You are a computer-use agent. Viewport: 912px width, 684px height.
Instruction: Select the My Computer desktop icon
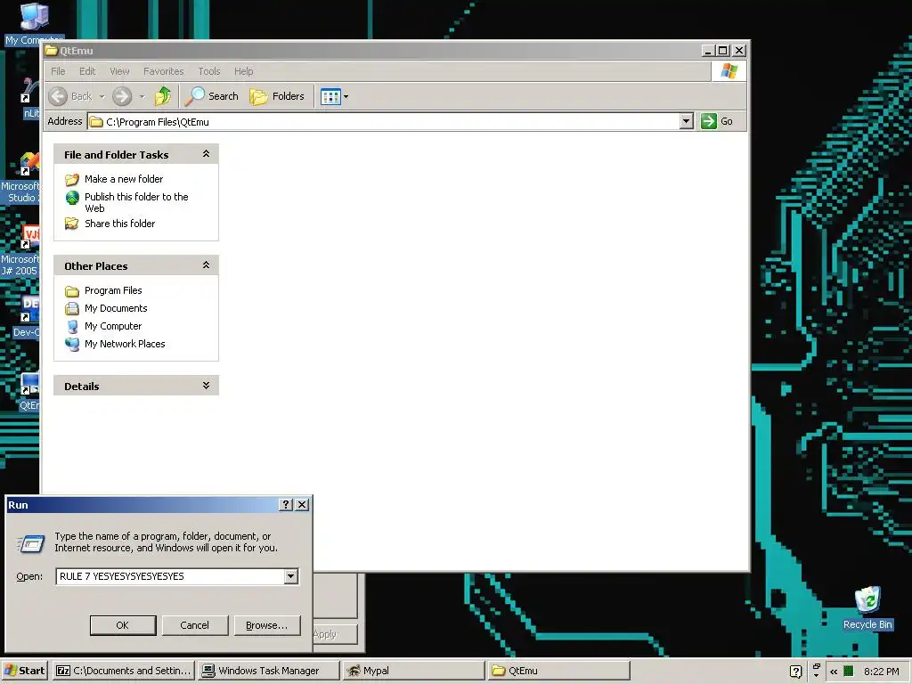click(x=34, y=24)
